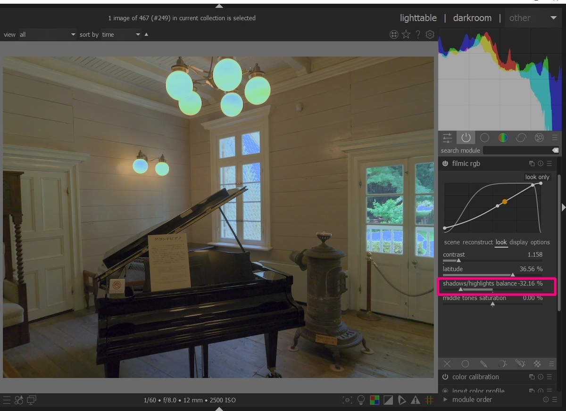This screenshot has width=566, height=411.
Task: Click the orange node on filmic curve
Action: pos(505,202)
